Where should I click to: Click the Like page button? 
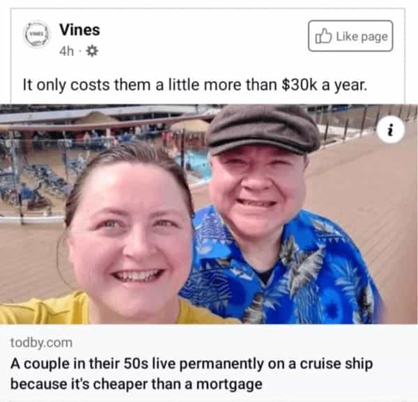[x=350, y=36]
